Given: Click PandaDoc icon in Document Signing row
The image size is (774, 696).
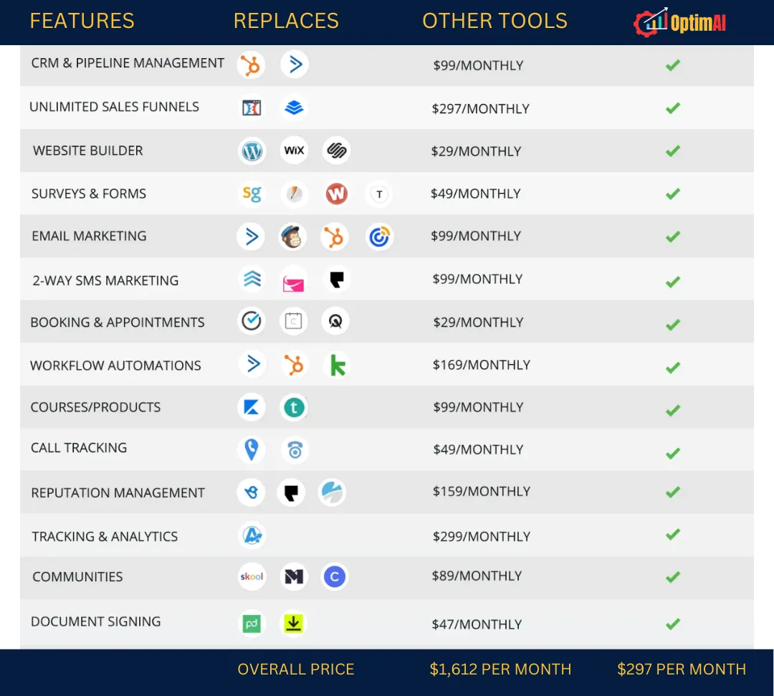Looking at the screenshot, I should point(252,624).
